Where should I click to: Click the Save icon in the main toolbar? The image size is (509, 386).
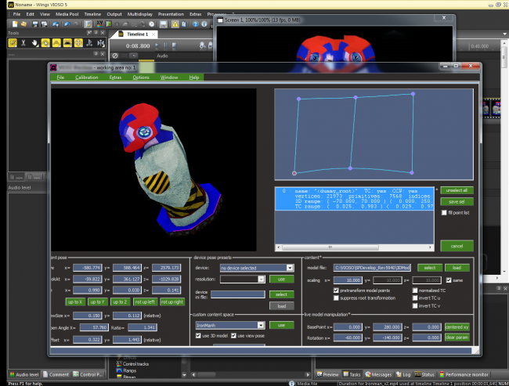click(x=34, y=24)
